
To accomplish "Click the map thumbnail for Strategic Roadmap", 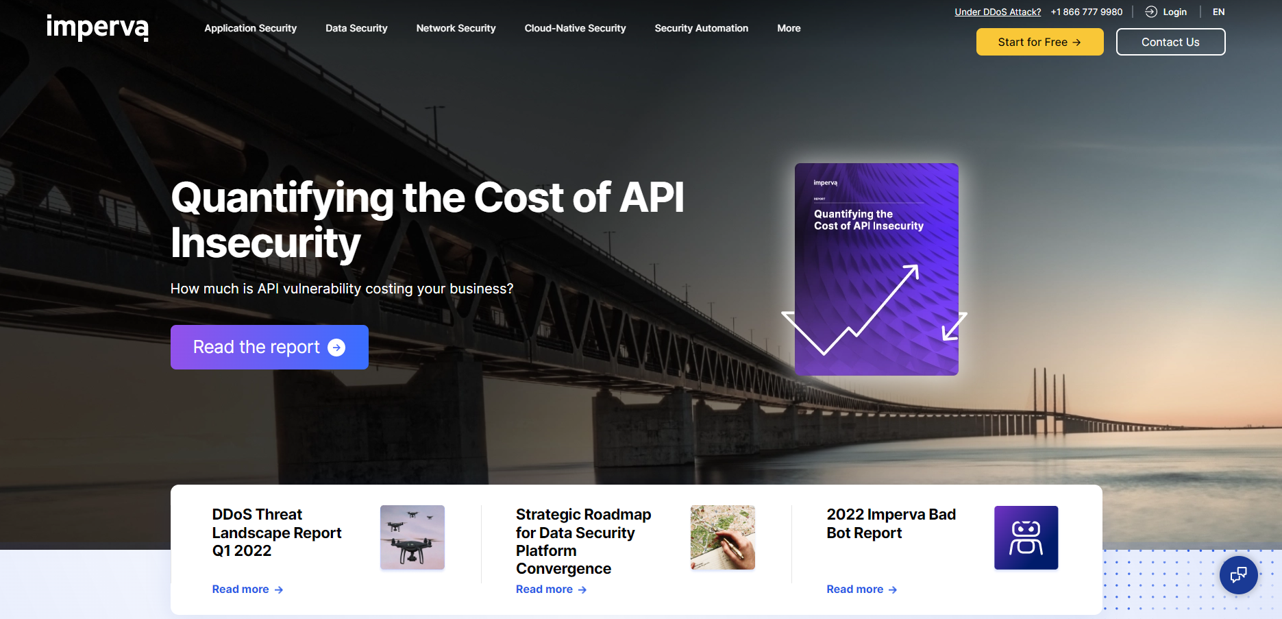I will tap(723, 537).
